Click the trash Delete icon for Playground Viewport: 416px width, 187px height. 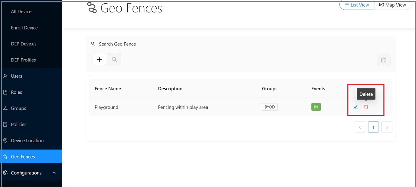[x=366, y=107]
